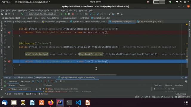
Task: Click Step Out debug icon
Action: coord(49,81)
